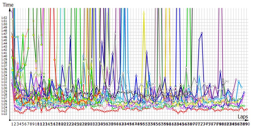Click the 1:47 tick label on the time axis

tap(4, 34)
